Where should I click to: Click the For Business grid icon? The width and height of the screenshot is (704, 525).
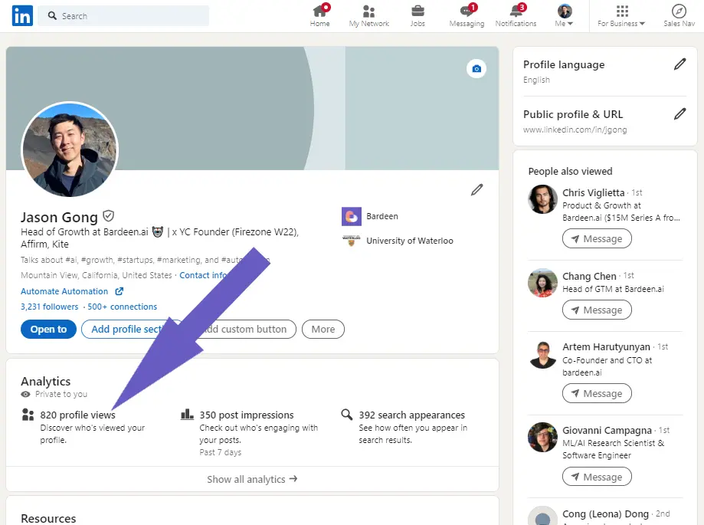(x=622, y=11)
